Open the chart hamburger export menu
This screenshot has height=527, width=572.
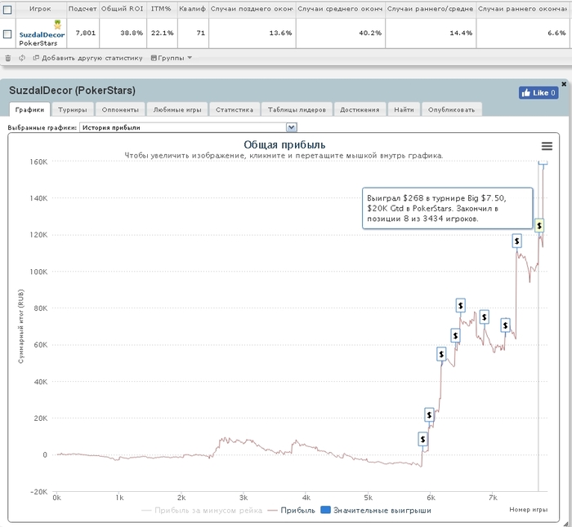(547, 146)
